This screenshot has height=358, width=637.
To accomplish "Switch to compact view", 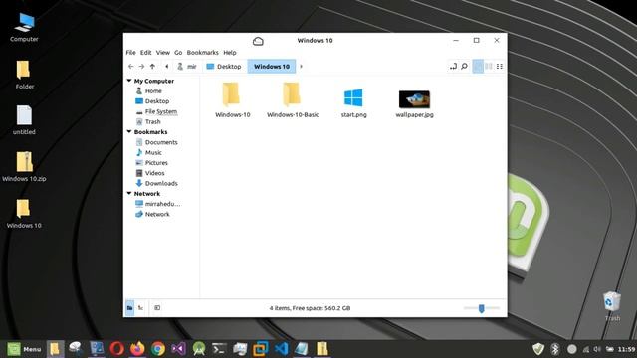I will tap(500, 67).
